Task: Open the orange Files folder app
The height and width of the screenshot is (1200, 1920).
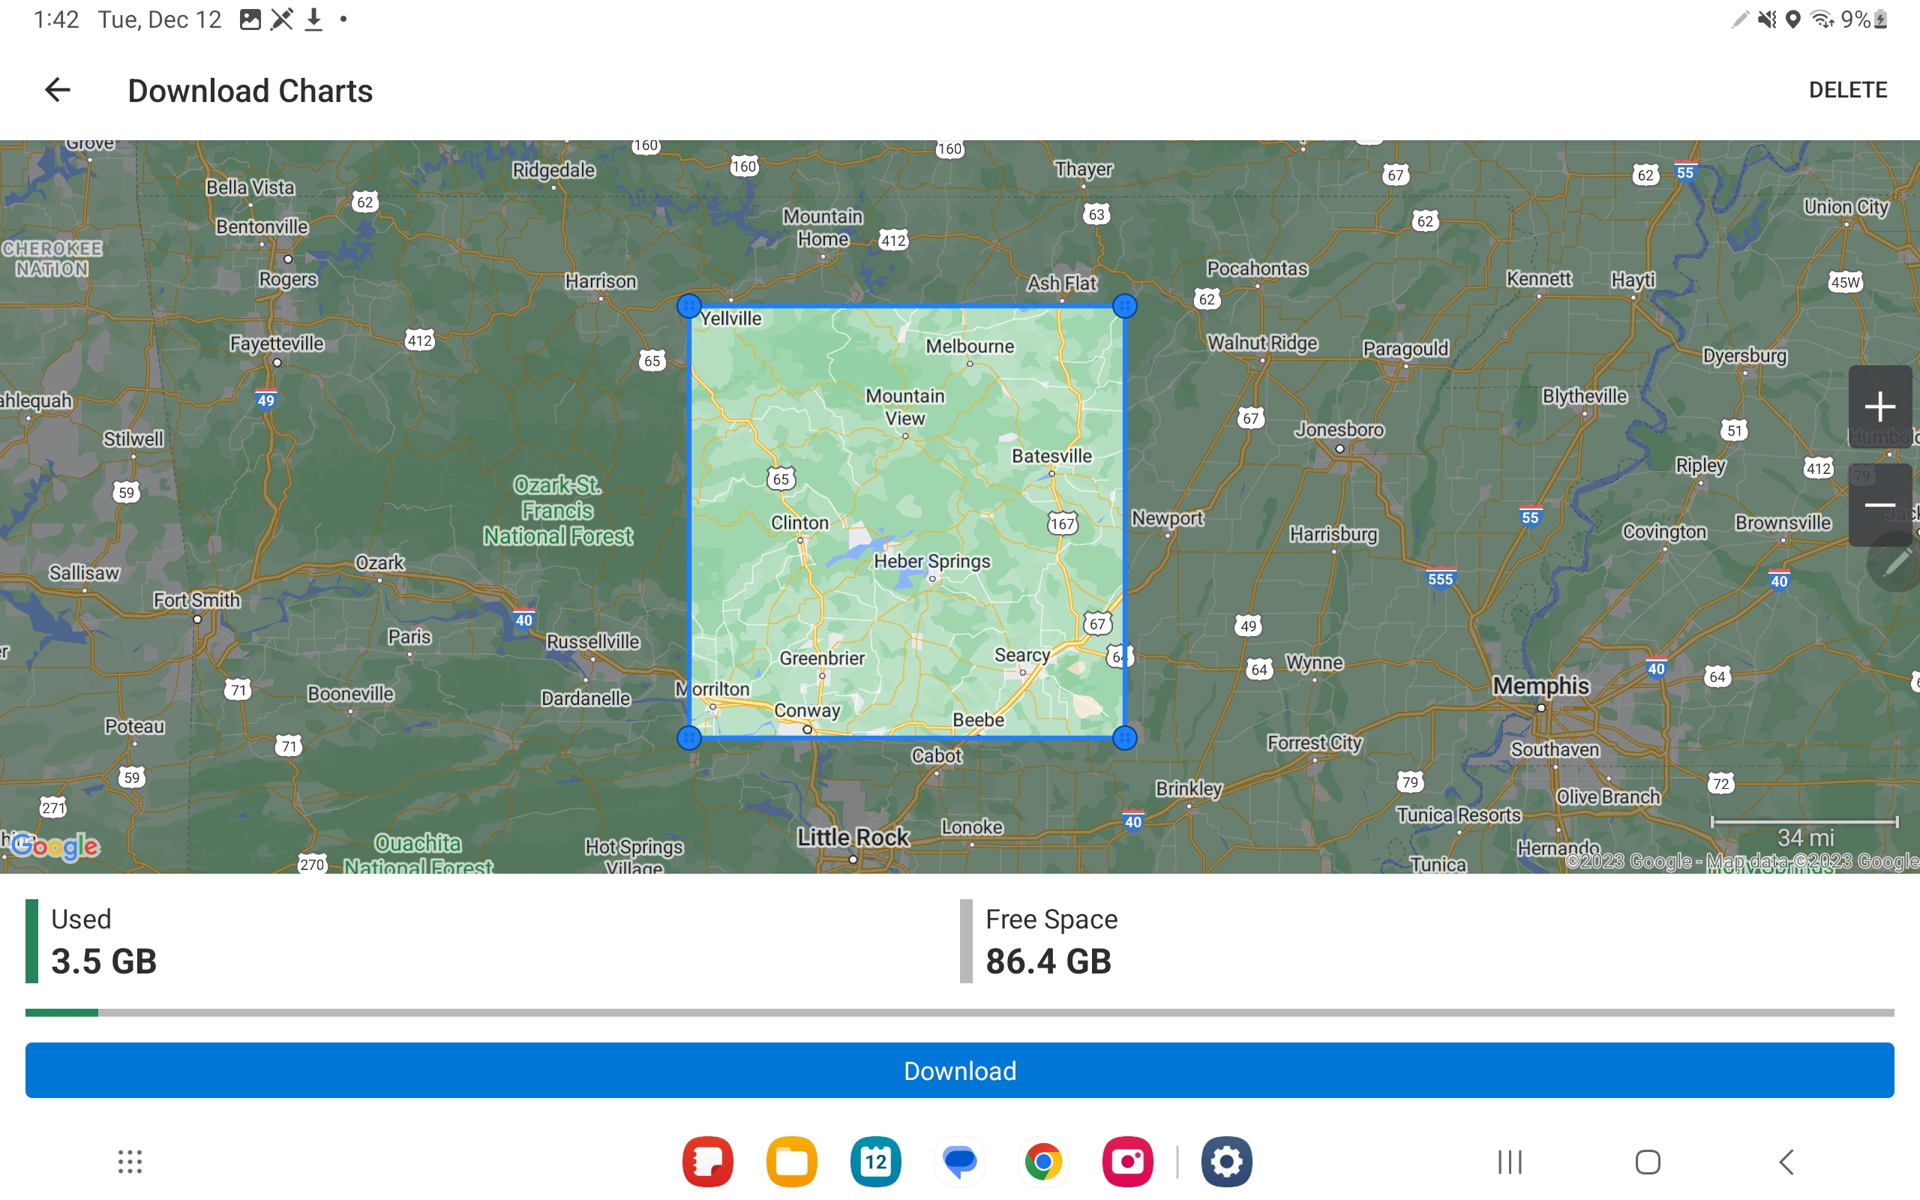Action: (x=792, y=1162)
